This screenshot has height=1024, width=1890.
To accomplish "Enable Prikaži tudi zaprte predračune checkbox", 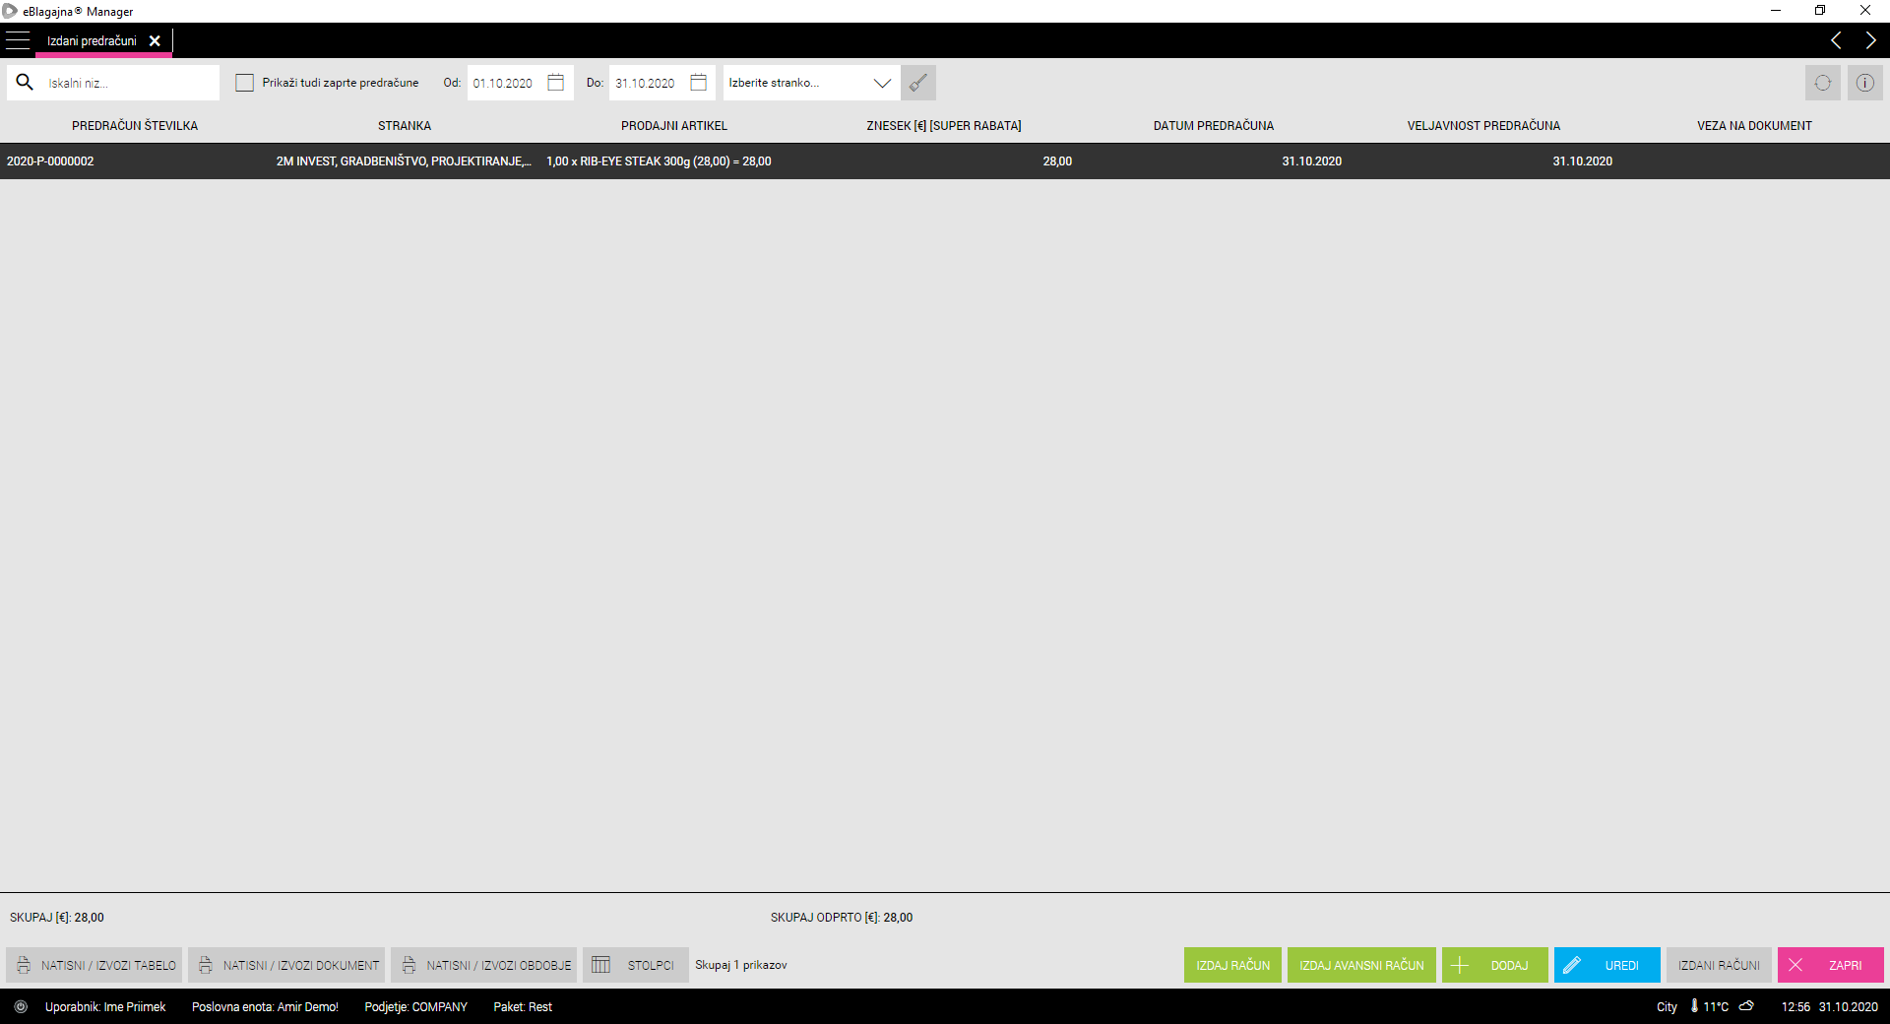I will (x=245, y=83).
